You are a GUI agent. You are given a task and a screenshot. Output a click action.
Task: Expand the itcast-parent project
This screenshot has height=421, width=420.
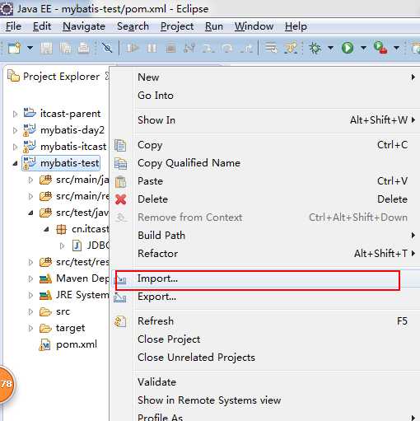(x=15, y=114)
